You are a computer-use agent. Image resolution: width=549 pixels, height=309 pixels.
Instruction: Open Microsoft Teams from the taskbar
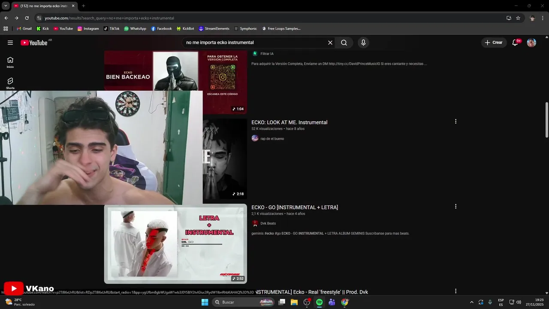tap(332, 302)
